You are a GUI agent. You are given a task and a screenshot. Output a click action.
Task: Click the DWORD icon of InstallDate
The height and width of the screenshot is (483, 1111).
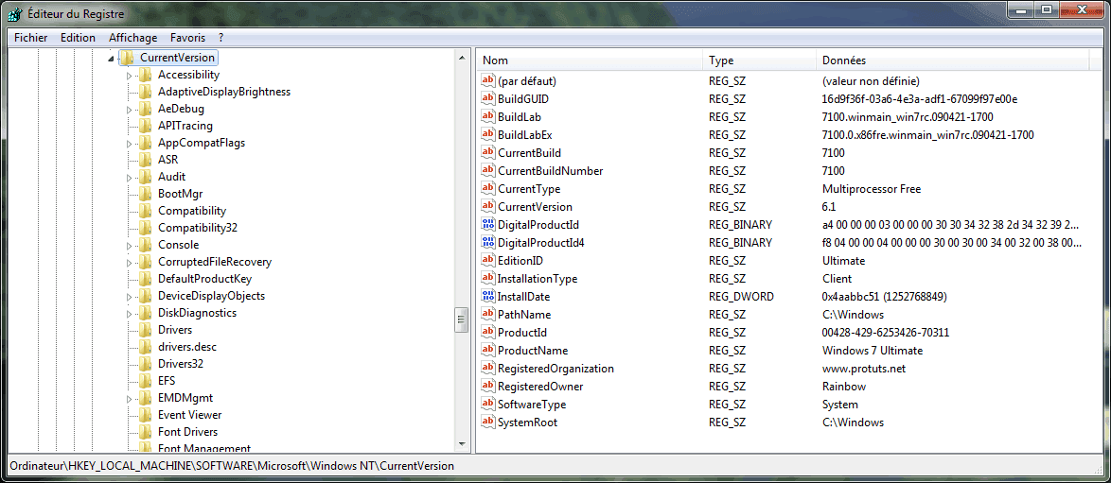click(x=488, y=296)
